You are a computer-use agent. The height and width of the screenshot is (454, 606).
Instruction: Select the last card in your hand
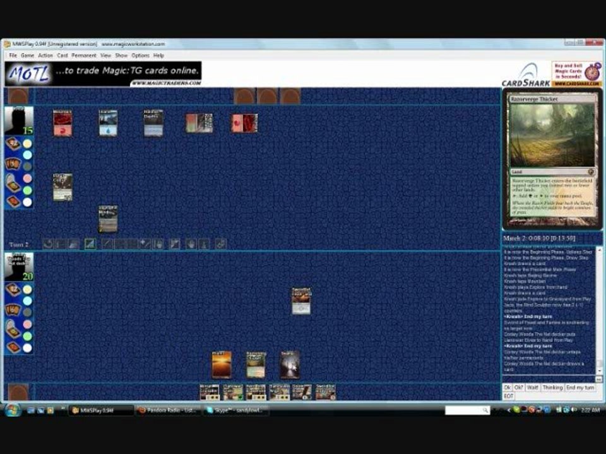click(x=326, y=392)
